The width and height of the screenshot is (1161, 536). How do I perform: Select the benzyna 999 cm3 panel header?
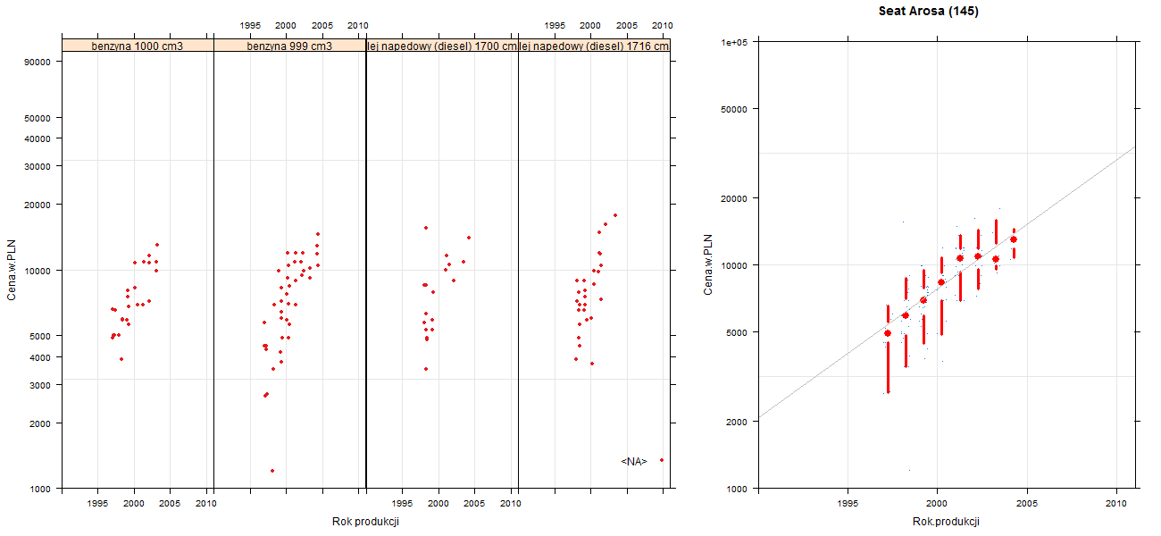[x=289, y=46]
